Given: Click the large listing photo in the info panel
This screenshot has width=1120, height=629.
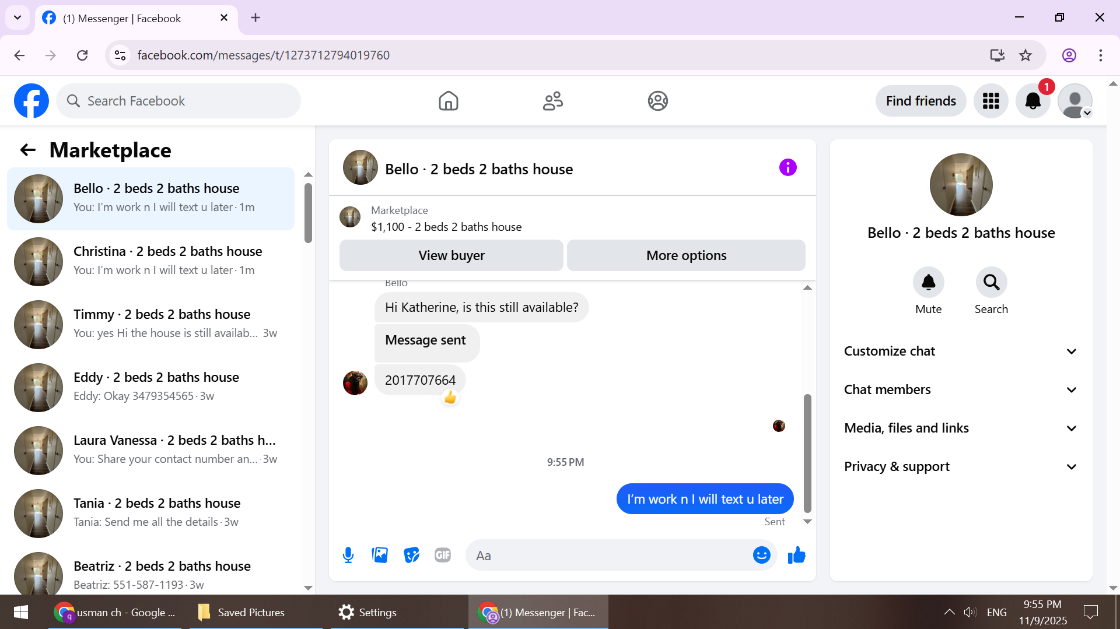Looking at the screenshot, I should [961, 185].
